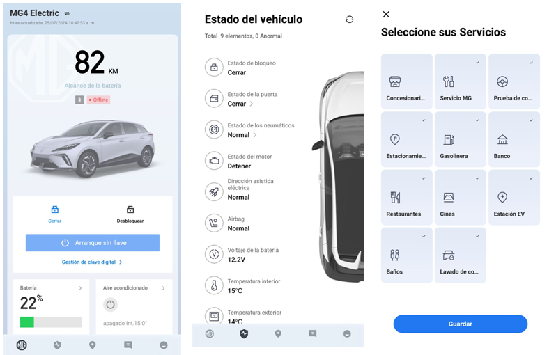Tap the Voltaje de la batería icon
This screenshot has width=556, height=355.
coord(214,254)
